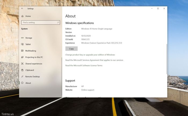
Task: Open the Online support link
Action: point(88,90)
